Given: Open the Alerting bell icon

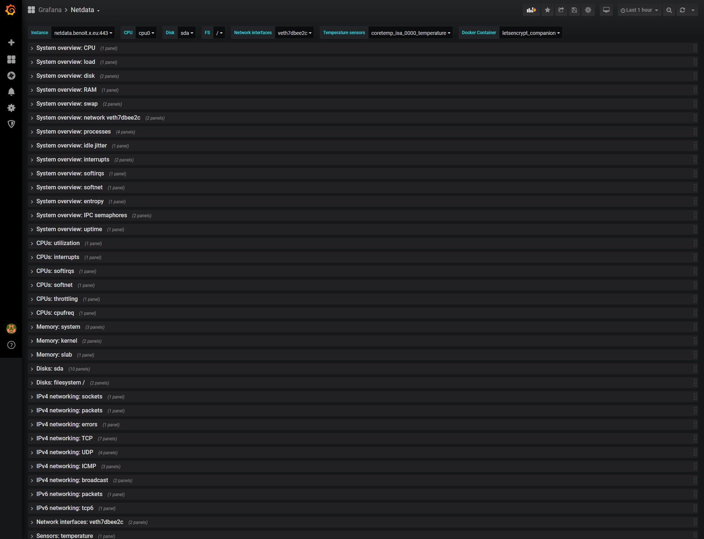Looking at the screenshot, I should (11, 92).
